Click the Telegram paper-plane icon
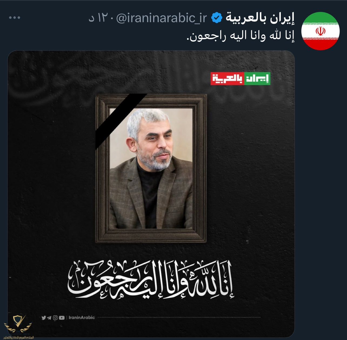The width and height of the screenshot is (347, 340). coord(49,318)
